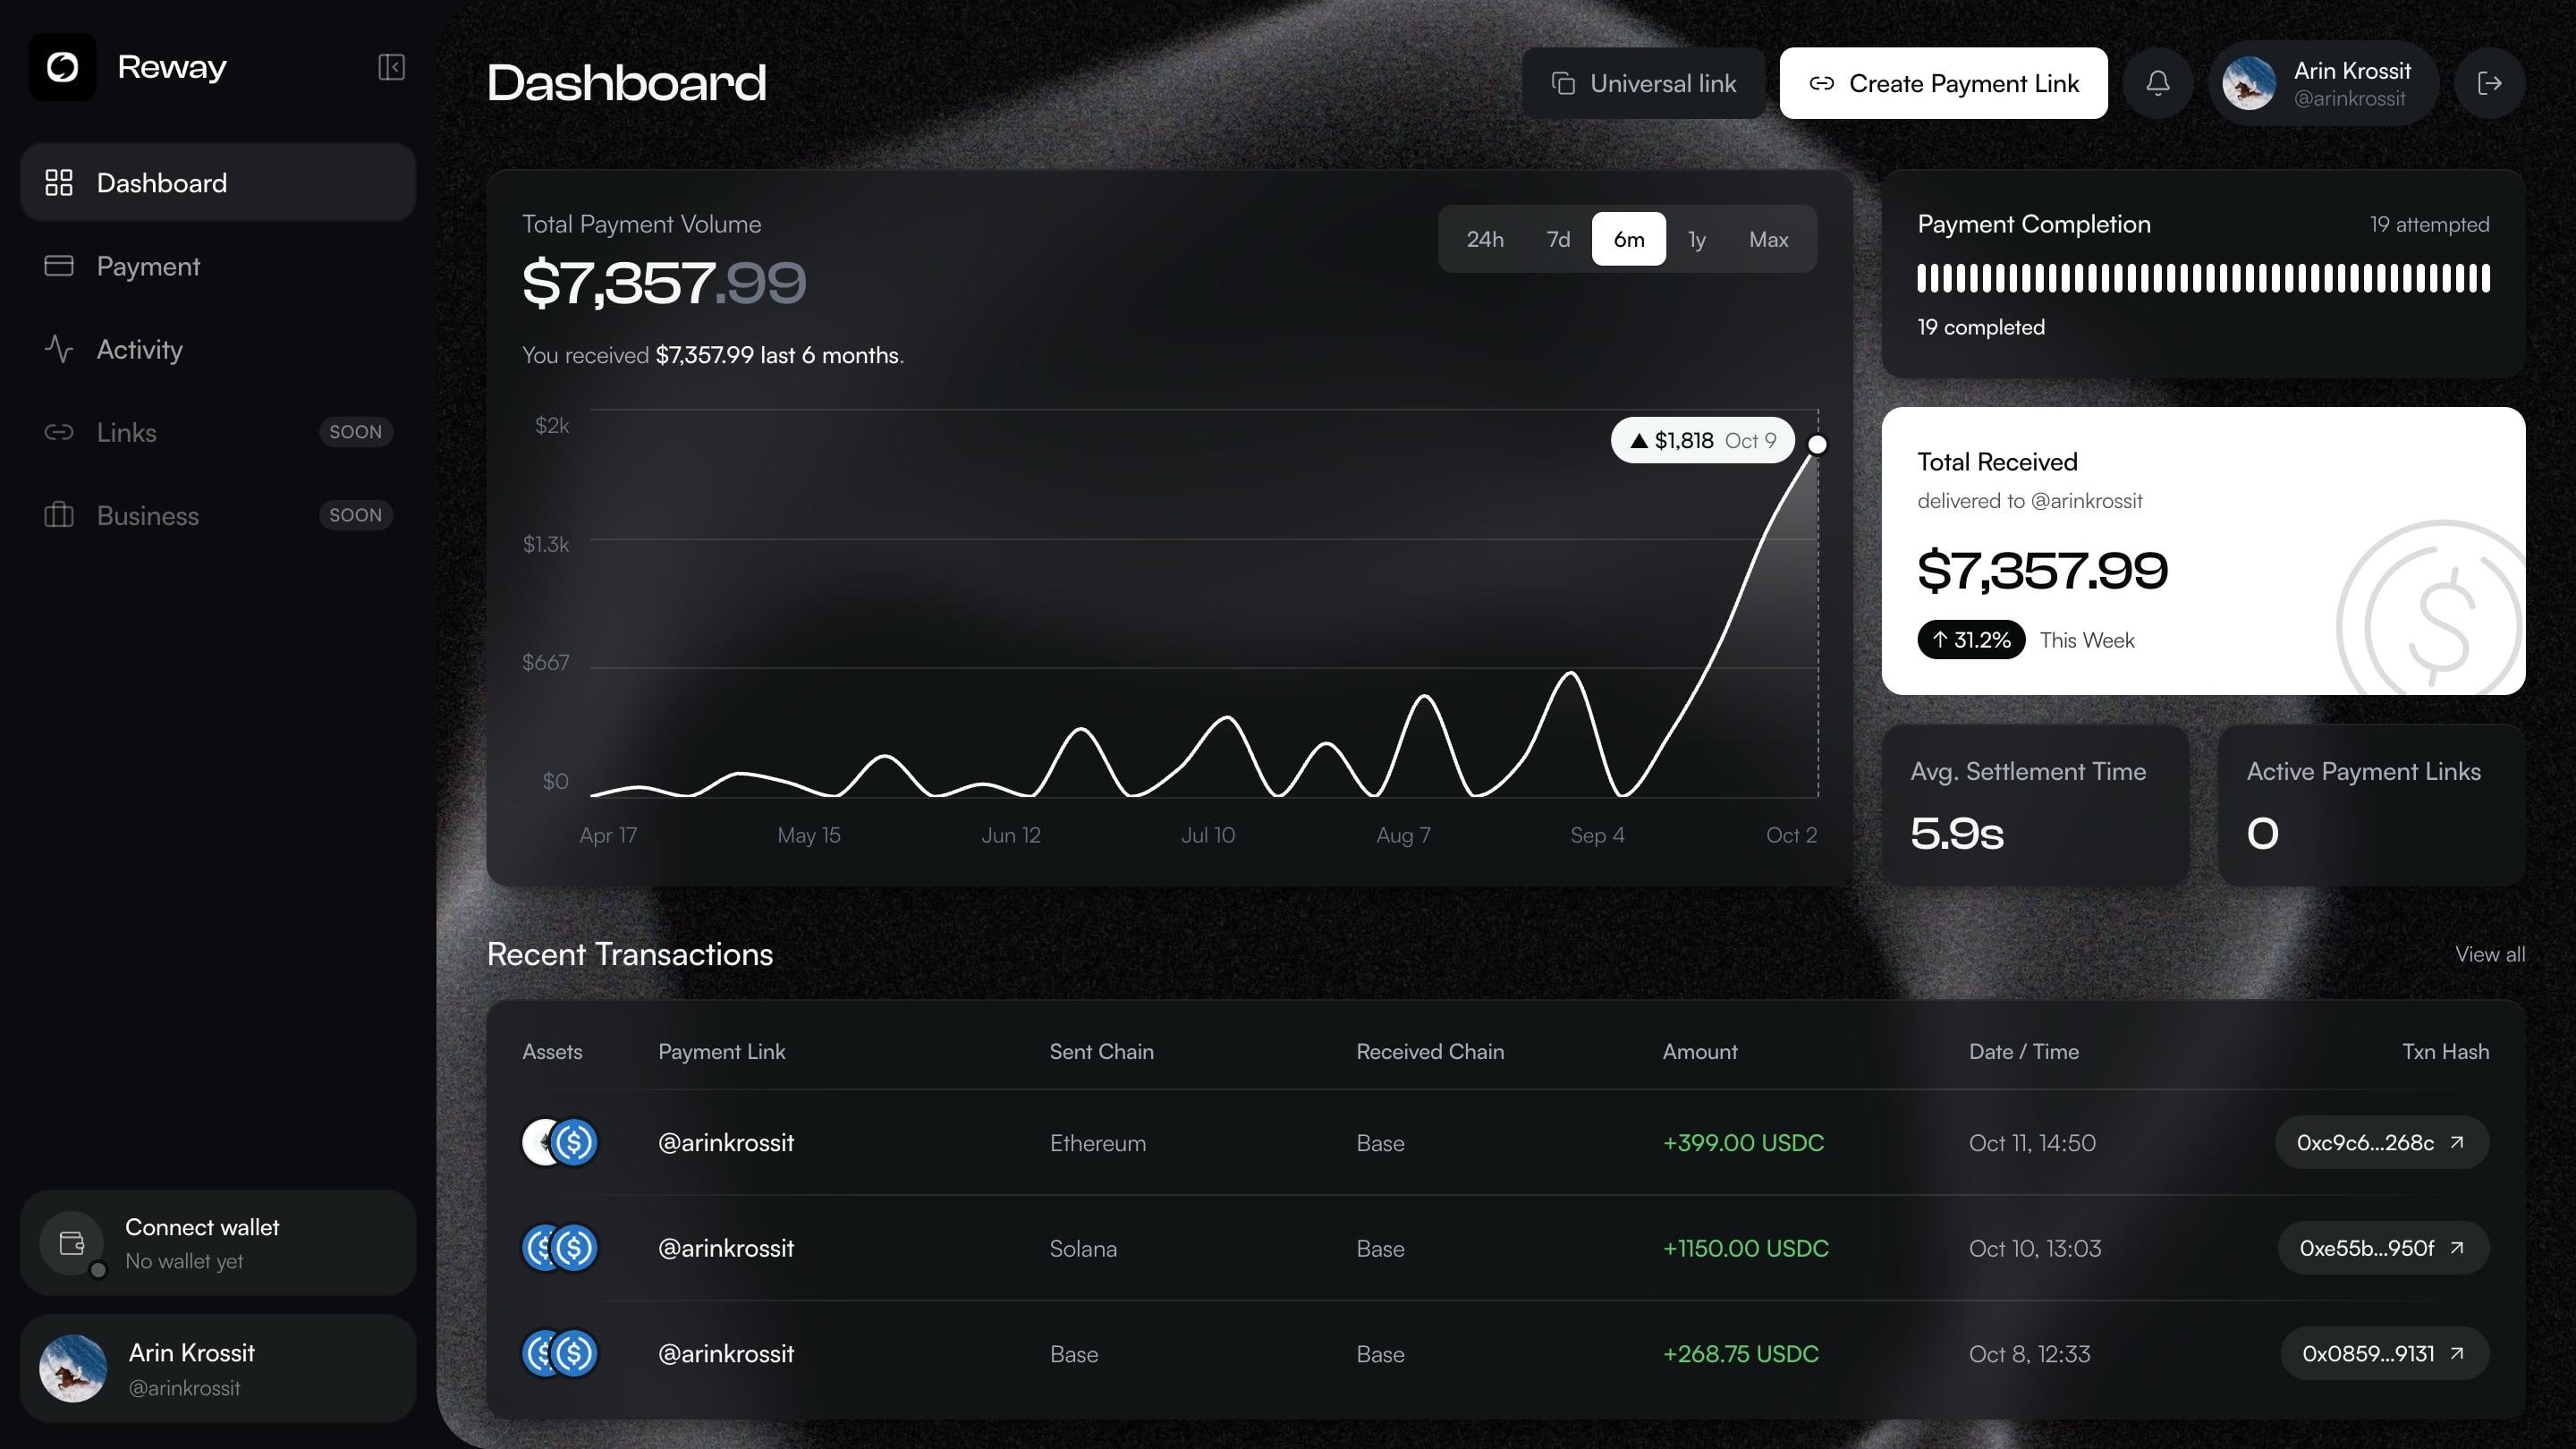This screenshot has height=1449, width=2576.
Task: Click the Payment Completion progress bar
Action: coord(2203,278)
